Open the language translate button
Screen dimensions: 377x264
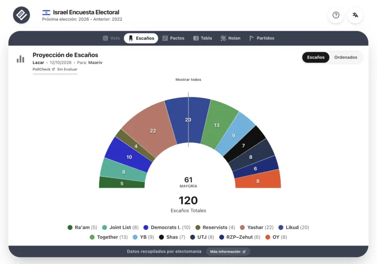(x=355, y=15)
